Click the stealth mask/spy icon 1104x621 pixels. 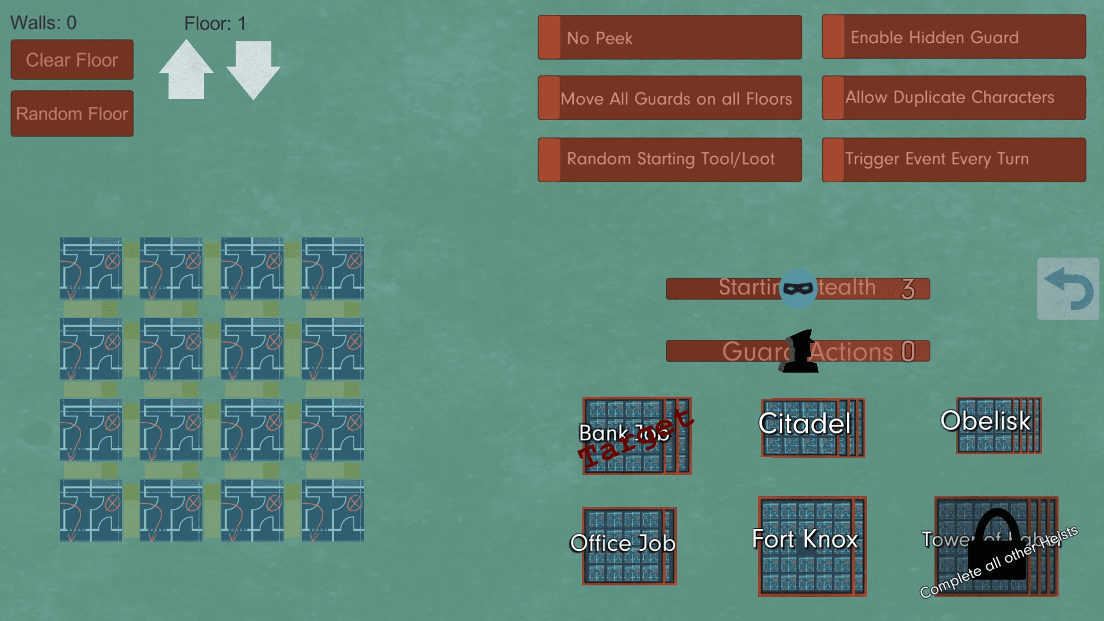pyautogui.click(x=796, y=286)
